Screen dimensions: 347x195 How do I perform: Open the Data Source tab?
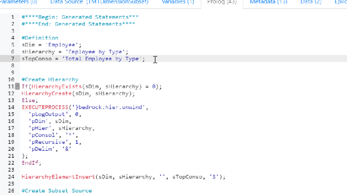click(x=99, y=2)
